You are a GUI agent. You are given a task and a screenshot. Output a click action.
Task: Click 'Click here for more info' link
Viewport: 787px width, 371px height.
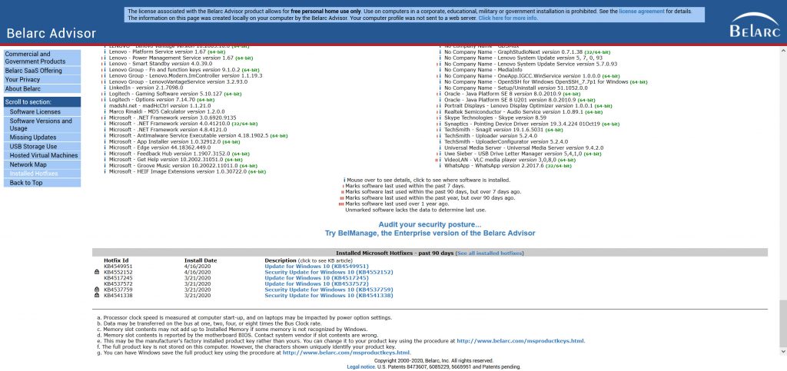tap(507, 18)
